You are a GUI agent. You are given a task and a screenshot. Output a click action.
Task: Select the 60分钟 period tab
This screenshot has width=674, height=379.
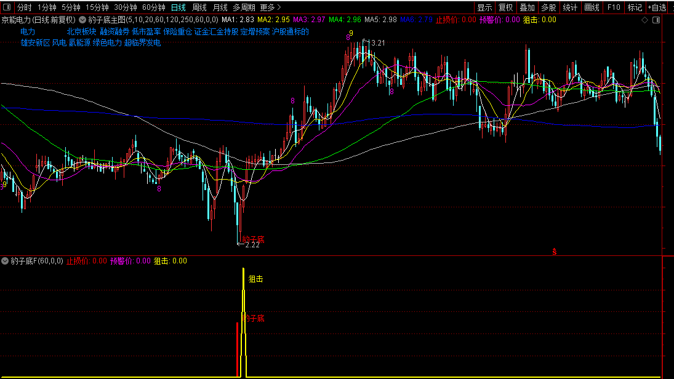(x=154, y=7)
